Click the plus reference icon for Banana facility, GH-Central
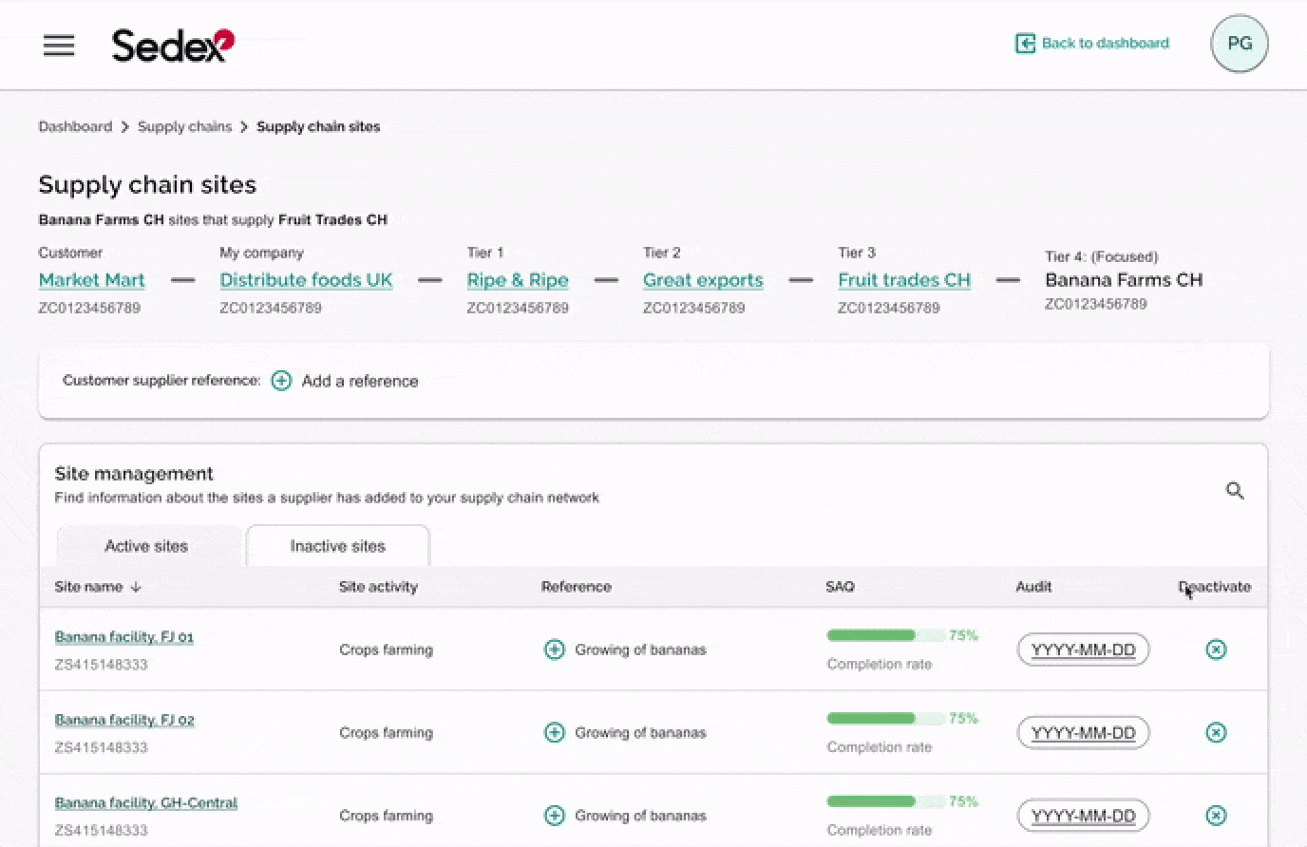This screenshot has height=847, width=1307. coord(555,815)
